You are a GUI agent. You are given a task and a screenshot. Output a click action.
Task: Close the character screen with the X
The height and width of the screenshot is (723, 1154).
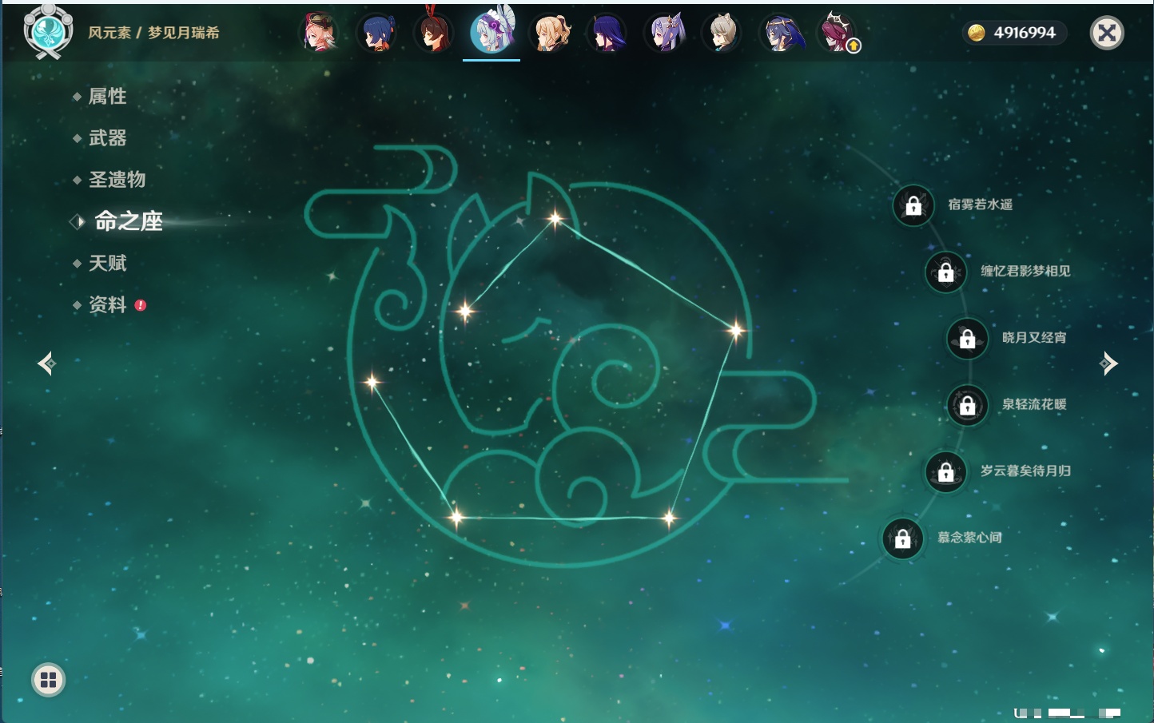click(x=1107, y=33)
